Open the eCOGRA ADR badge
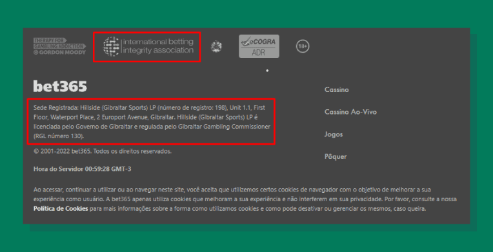493x252 pixels. click(259, 46)
